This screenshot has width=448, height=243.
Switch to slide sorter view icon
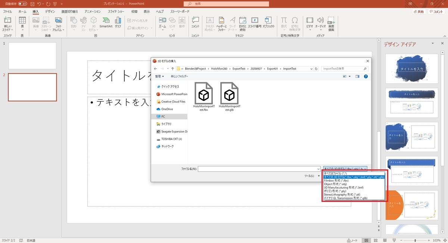pos(375,240)
